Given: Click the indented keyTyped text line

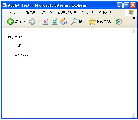Looking at the screenshot, I should tap(21, 55).
